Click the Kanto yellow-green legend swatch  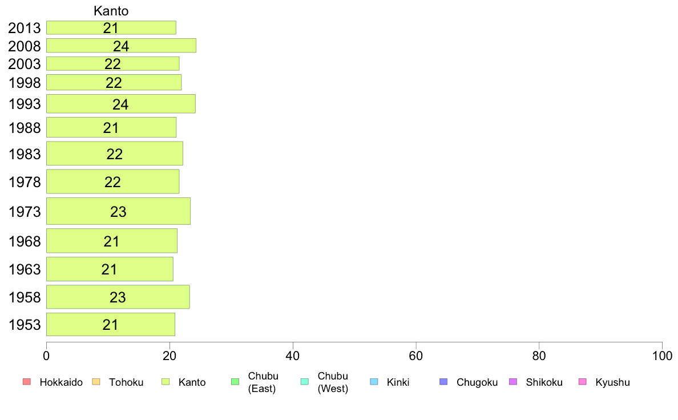pyautogui.click(x=166, y=382)
